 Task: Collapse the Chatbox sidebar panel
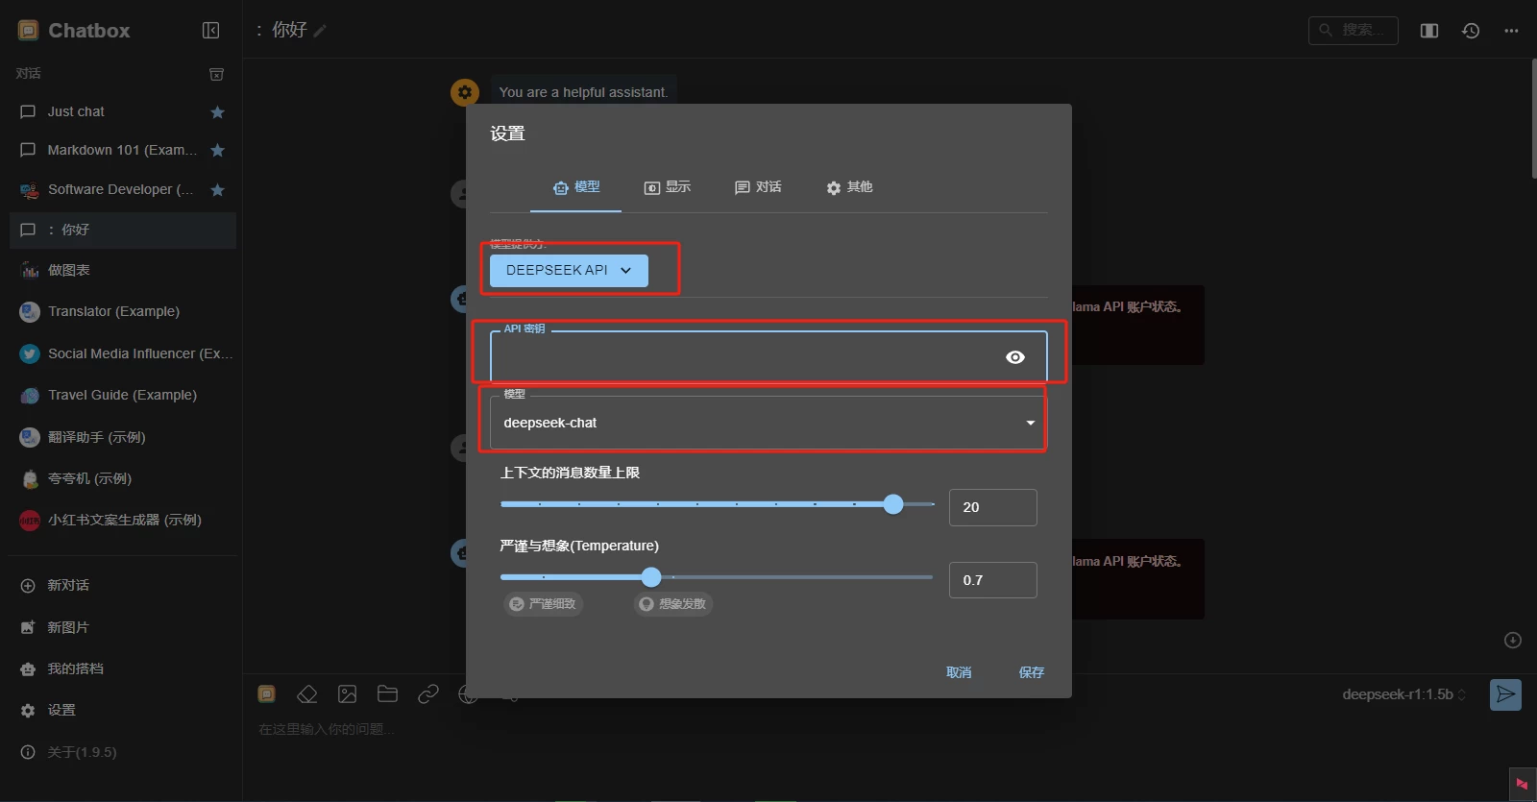(x=211, y=31)
